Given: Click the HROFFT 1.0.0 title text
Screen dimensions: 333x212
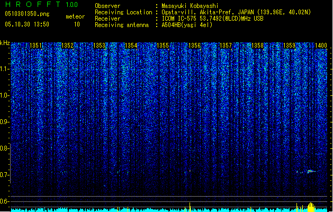Looking at the screenshot, I should [x=41, y=4].
